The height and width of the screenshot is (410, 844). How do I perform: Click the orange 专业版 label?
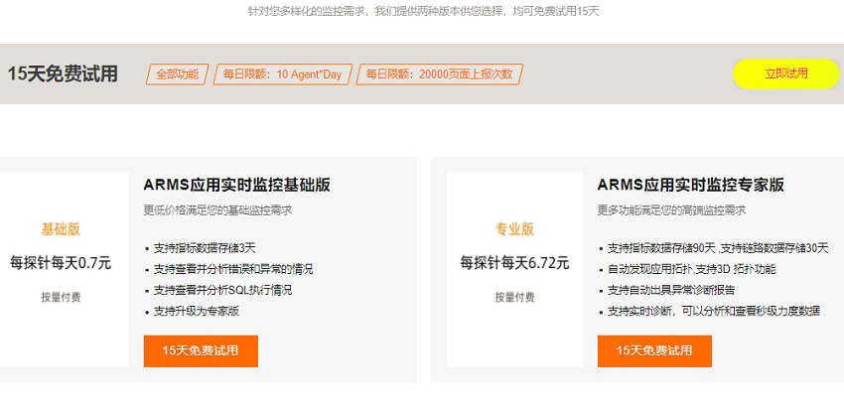click(514, 229)
